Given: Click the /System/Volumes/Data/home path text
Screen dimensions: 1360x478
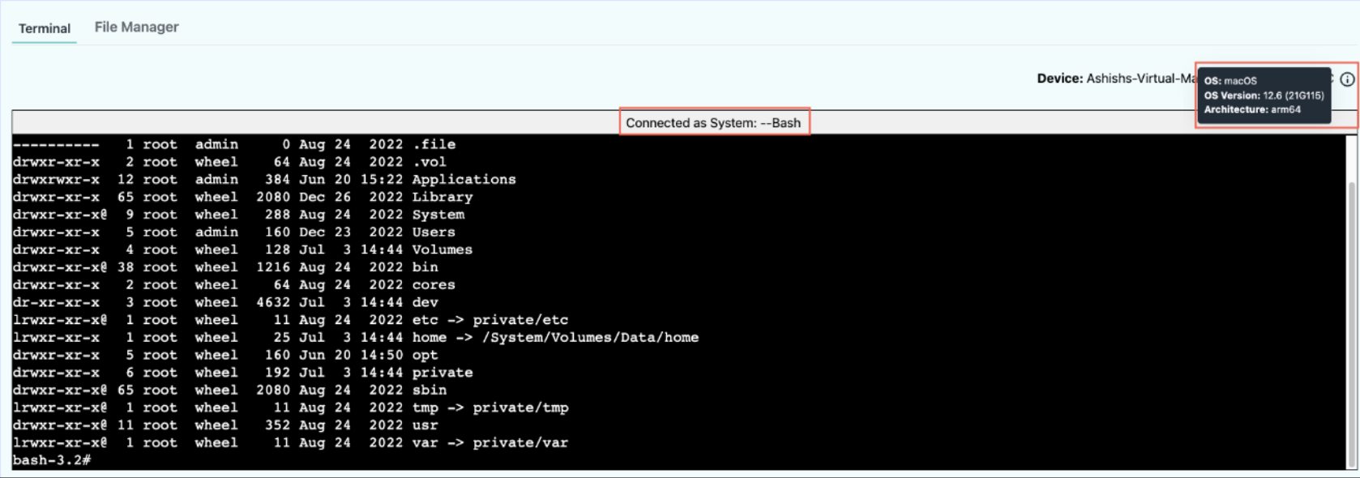Looking at the screenshot, I should [x=590, y=338].
